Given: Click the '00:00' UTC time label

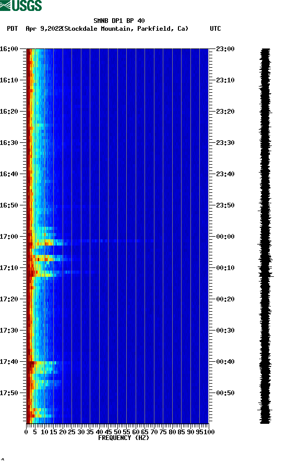Looking at the screenshot, I should point(225,237).
